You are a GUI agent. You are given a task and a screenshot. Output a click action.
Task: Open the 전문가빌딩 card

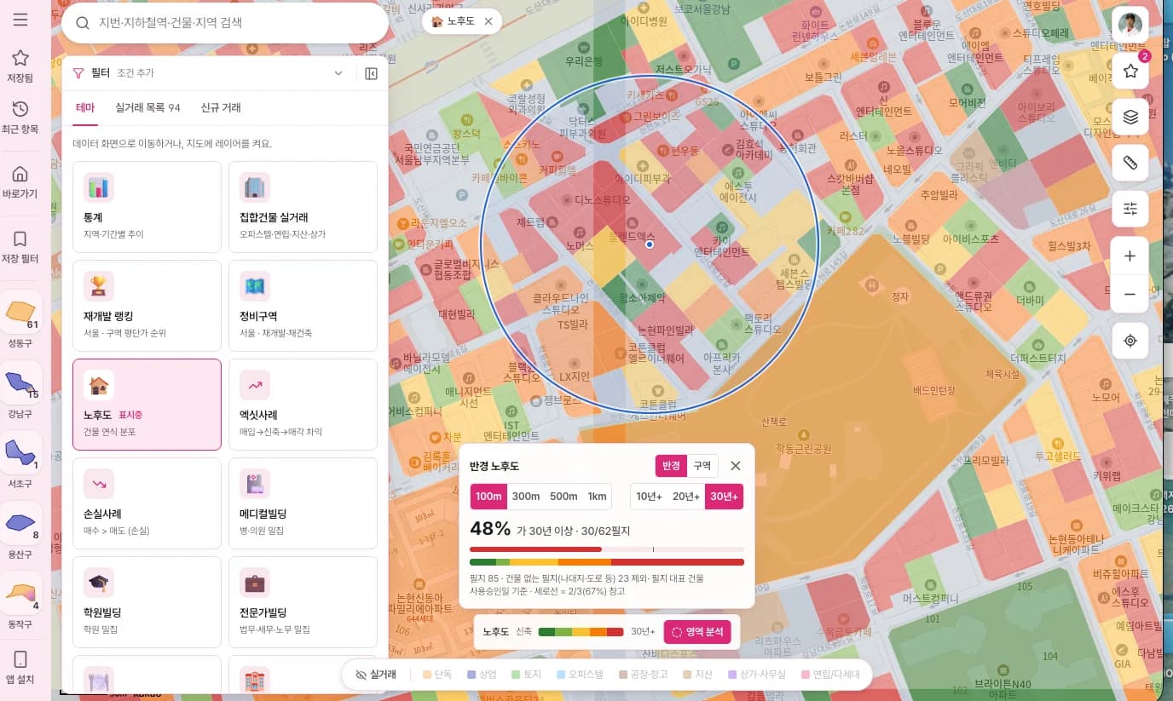(303, 602)
